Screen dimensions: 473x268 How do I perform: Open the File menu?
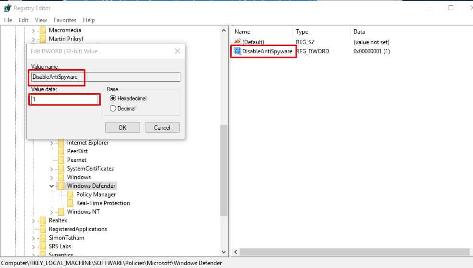[8, 20]
